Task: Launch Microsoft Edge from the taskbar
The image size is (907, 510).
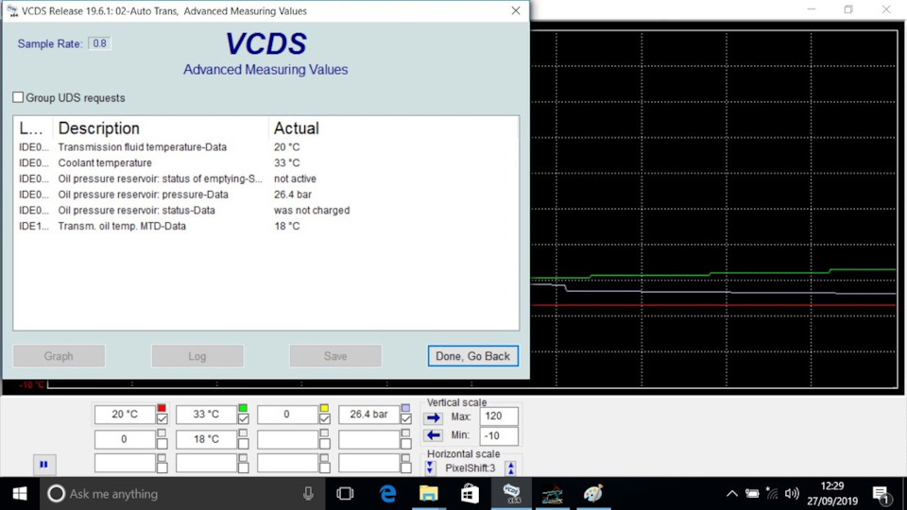Action: tap(387, 494)
